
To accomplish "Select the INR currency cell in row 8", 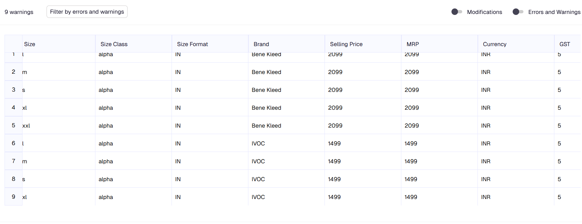I will coord(486,179).
